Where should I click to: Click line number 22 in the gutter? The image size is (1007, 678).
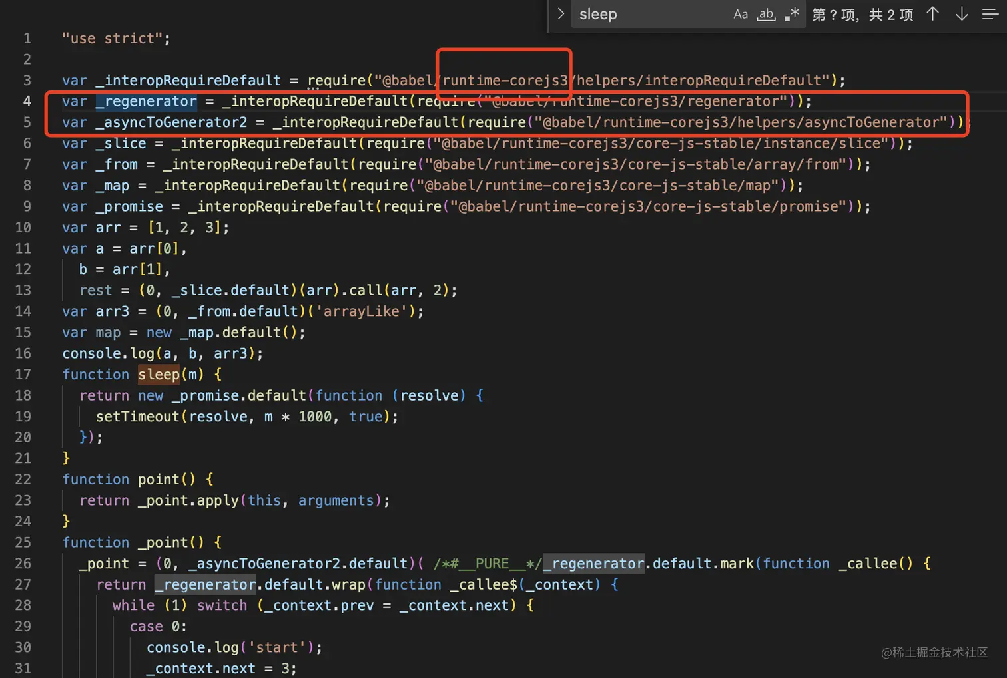click(x=23, y=480)
